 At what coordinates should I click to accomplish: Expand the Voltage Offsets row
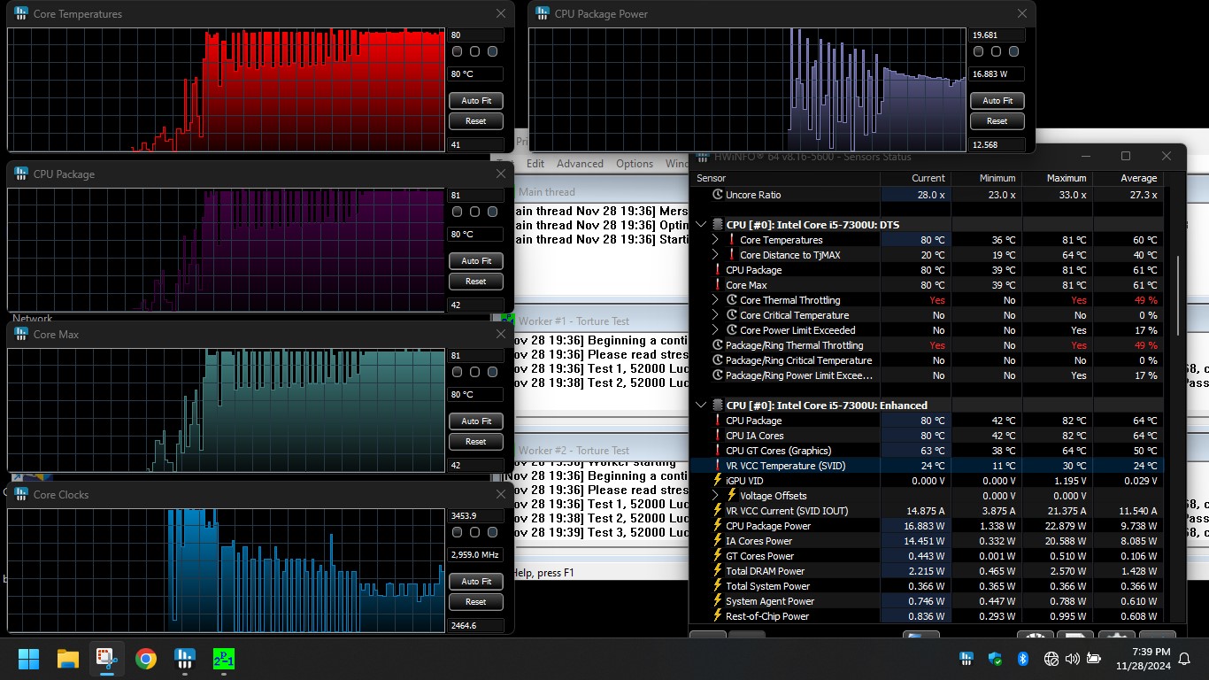(x=715, y=496)
